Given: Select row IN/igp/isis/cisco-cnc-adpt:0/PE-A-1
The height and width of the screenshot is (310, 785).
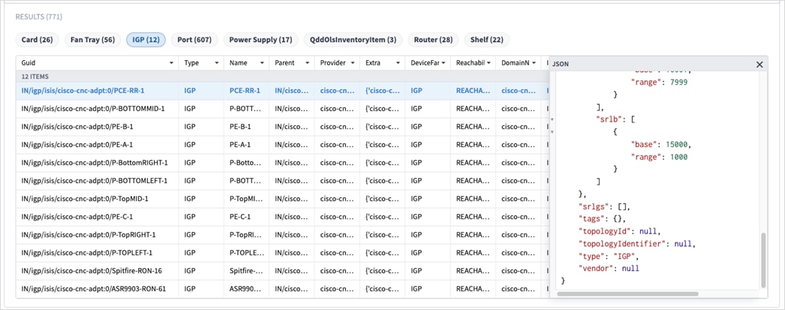Looking at the screenshot, I should click(x=283, y=145).
